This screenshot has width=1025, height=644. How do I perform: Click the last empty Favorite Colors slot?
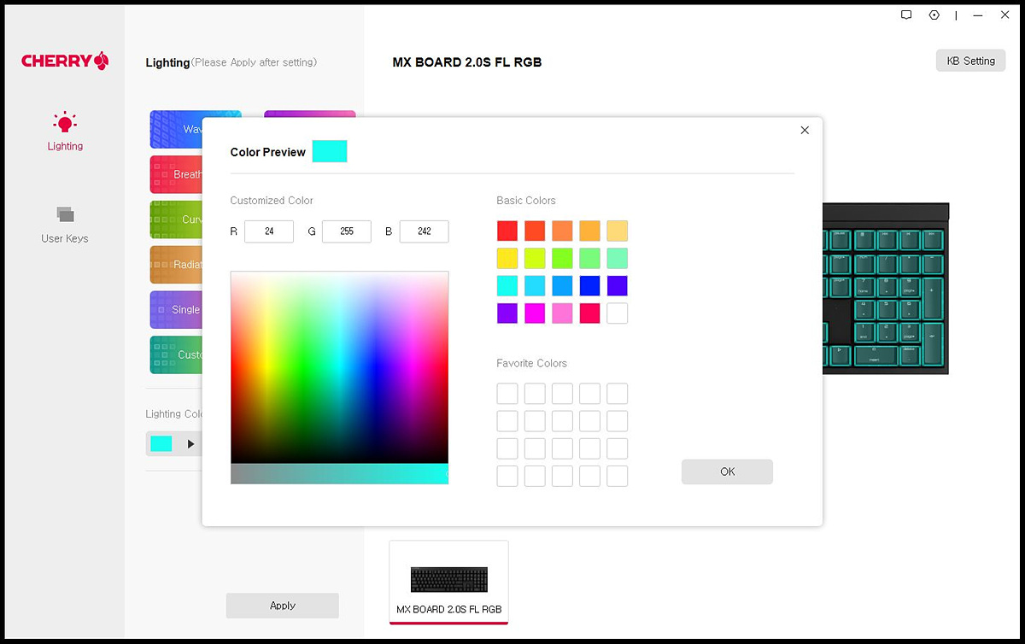[617, 476]
